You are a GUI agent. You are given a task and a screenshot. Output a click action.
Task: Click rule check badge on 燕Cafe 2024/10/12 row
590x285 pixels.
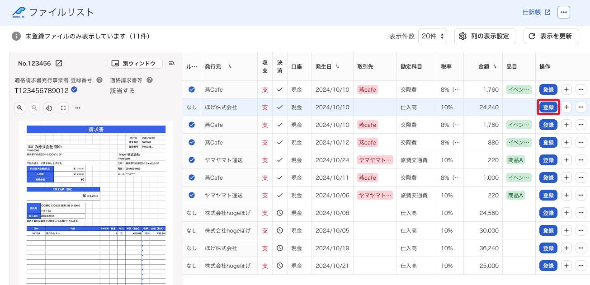point(192,142)
